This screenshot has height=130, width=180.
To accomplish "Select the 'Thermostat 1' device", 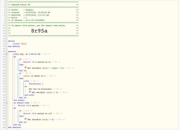I will click(36, 84).
